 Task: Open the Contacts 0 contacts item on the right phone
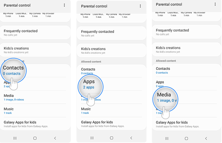186,70
